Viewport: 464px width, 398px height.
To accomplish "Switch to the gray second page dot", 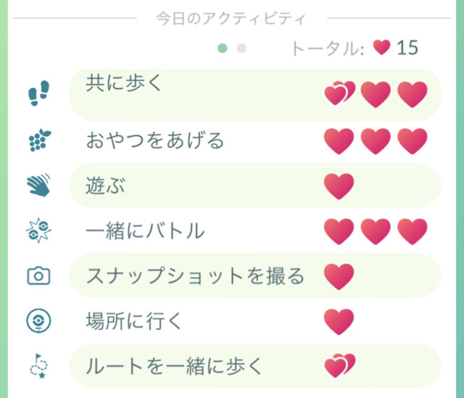I will point(242,49).
